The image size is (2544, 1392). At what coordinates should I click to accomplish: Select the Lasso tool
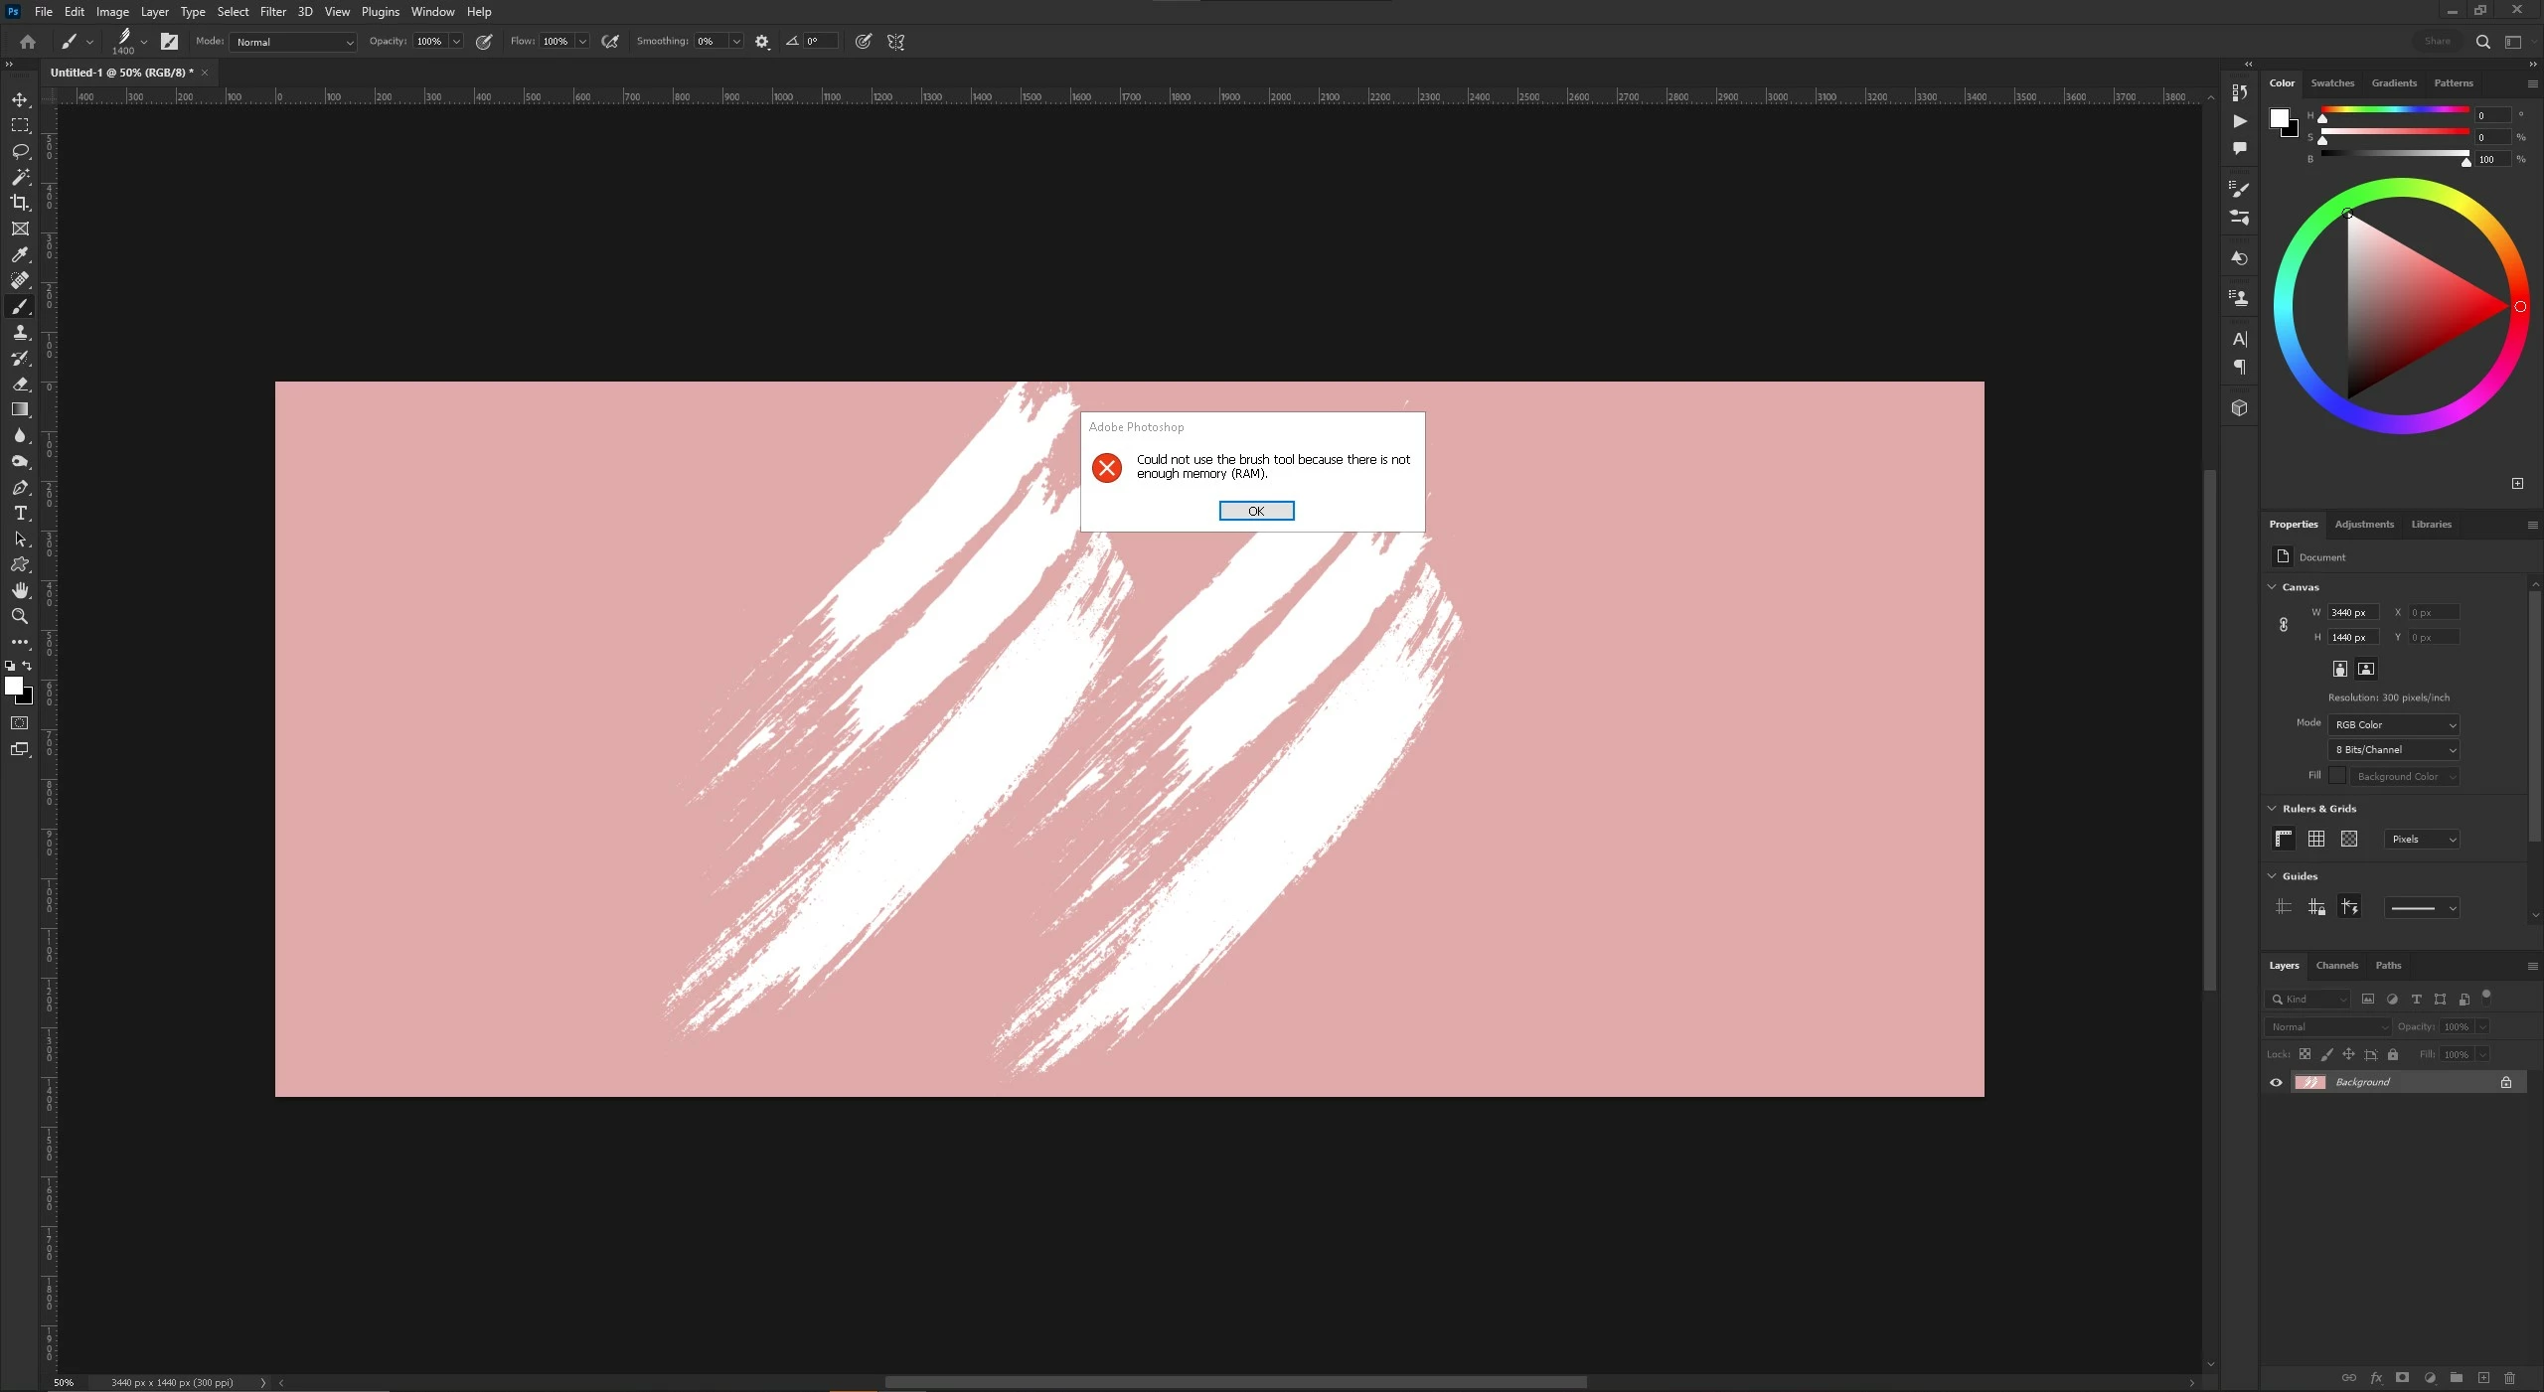tap(20, 151)
